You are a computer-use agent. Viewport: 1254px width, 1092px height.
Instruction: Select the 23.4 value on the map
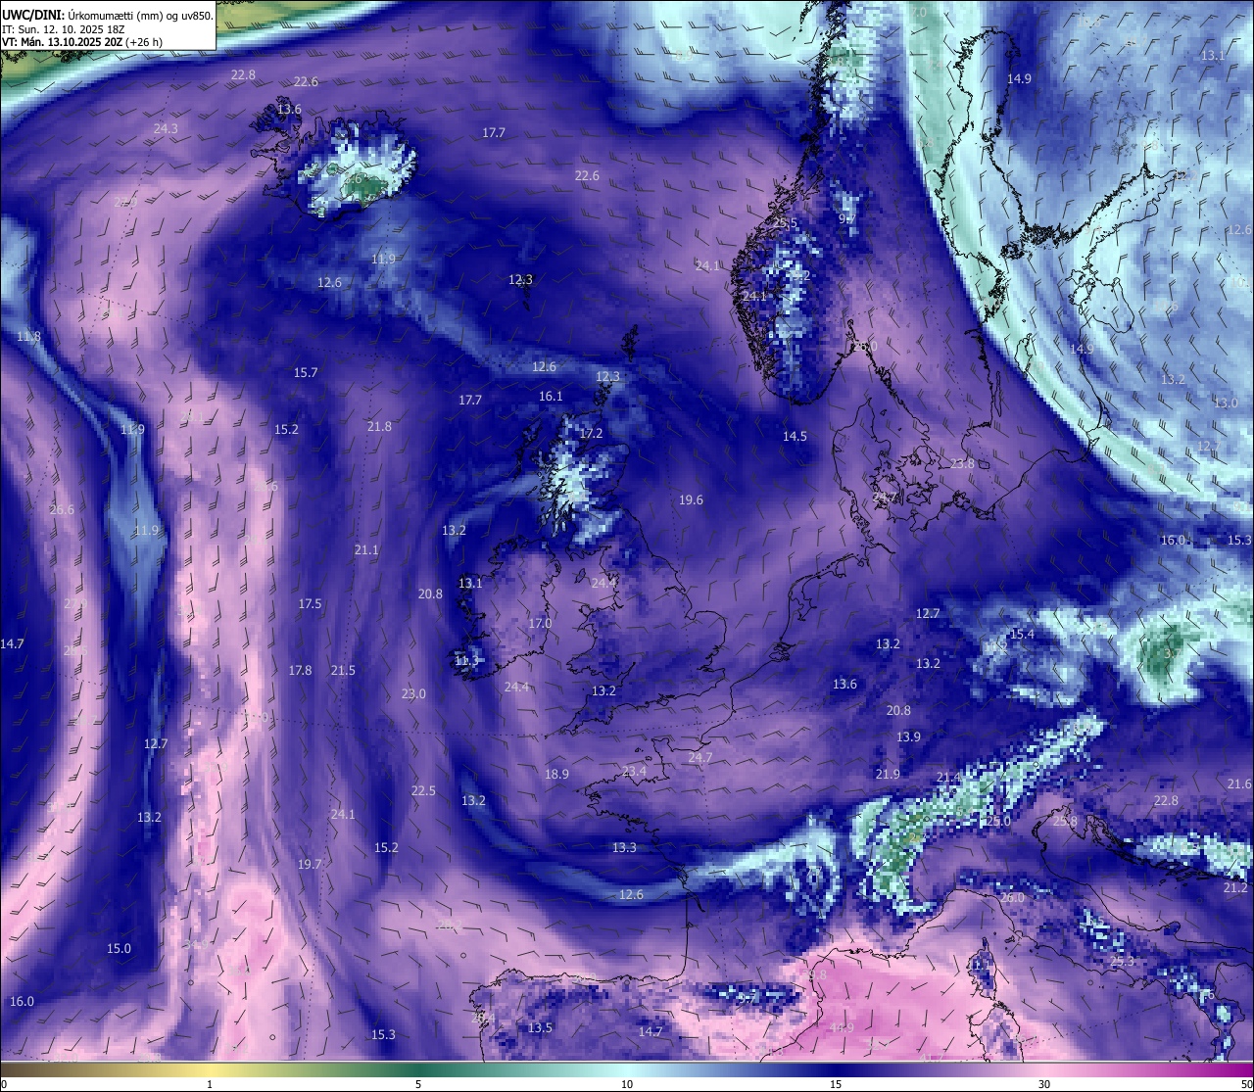click(634, 771)
